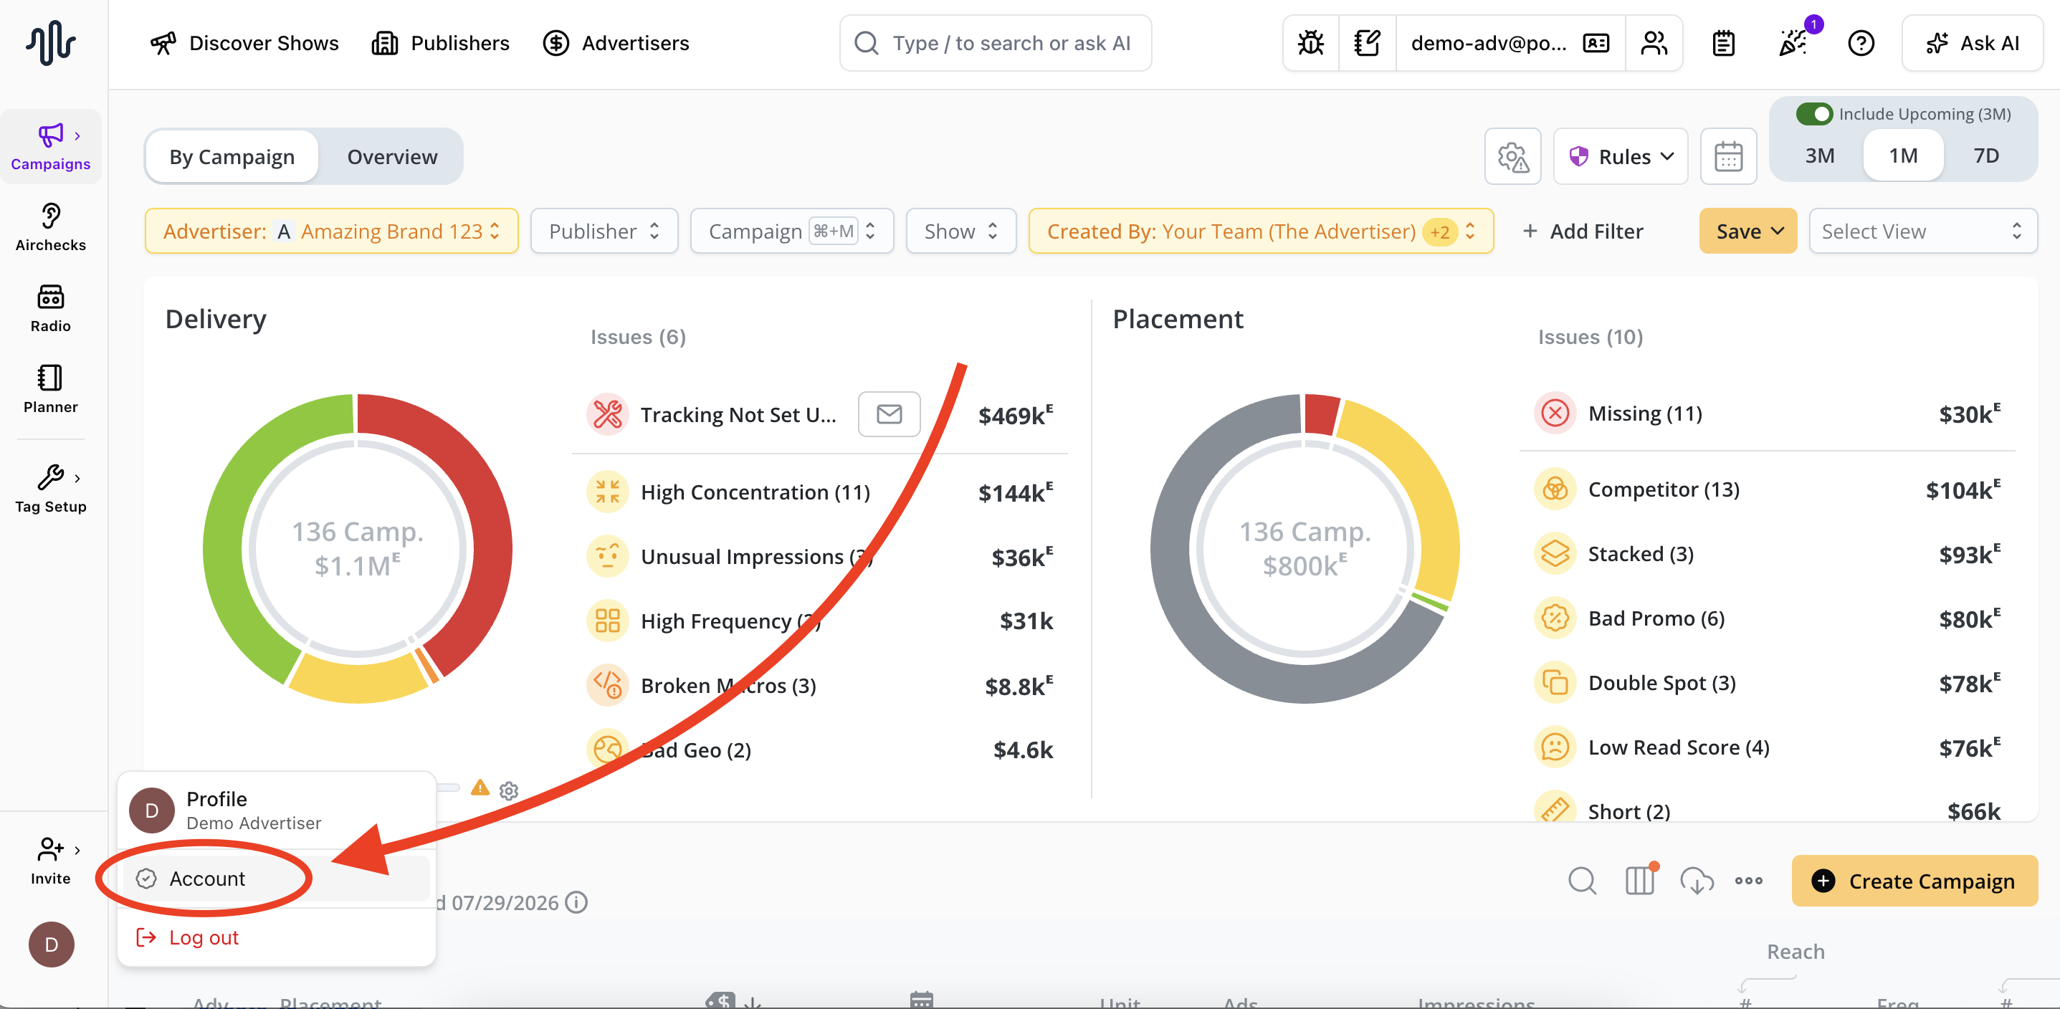Screen dimensions: 2060x1009
Task: Select Account in the profile menu
Action: [277, 879]
